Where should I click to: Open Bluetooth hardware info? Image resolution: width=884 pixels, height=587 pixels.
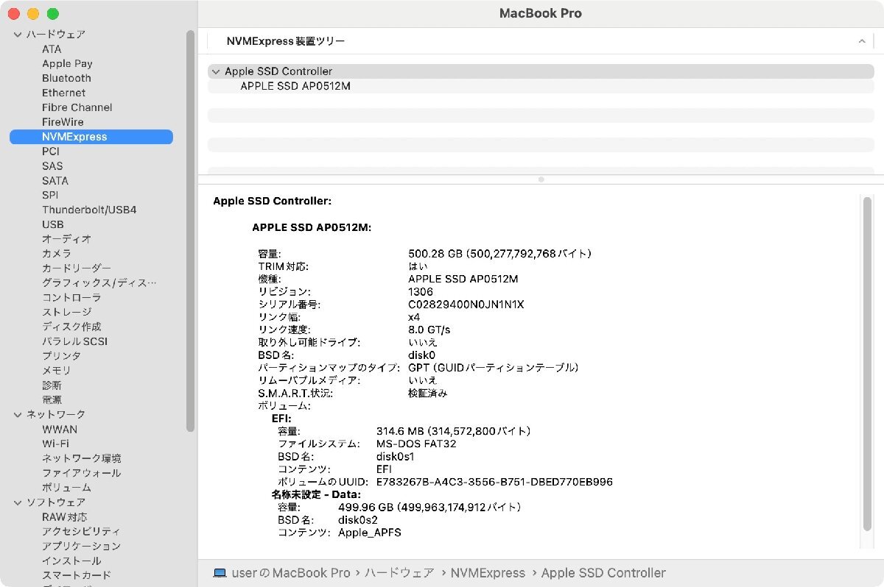point(66,78)
